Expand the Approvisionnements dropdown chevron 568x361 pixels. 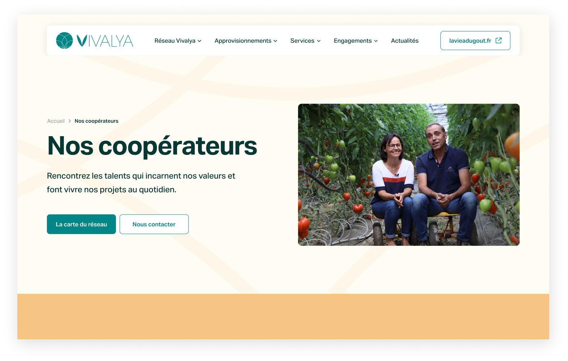(x=275, y=41)
